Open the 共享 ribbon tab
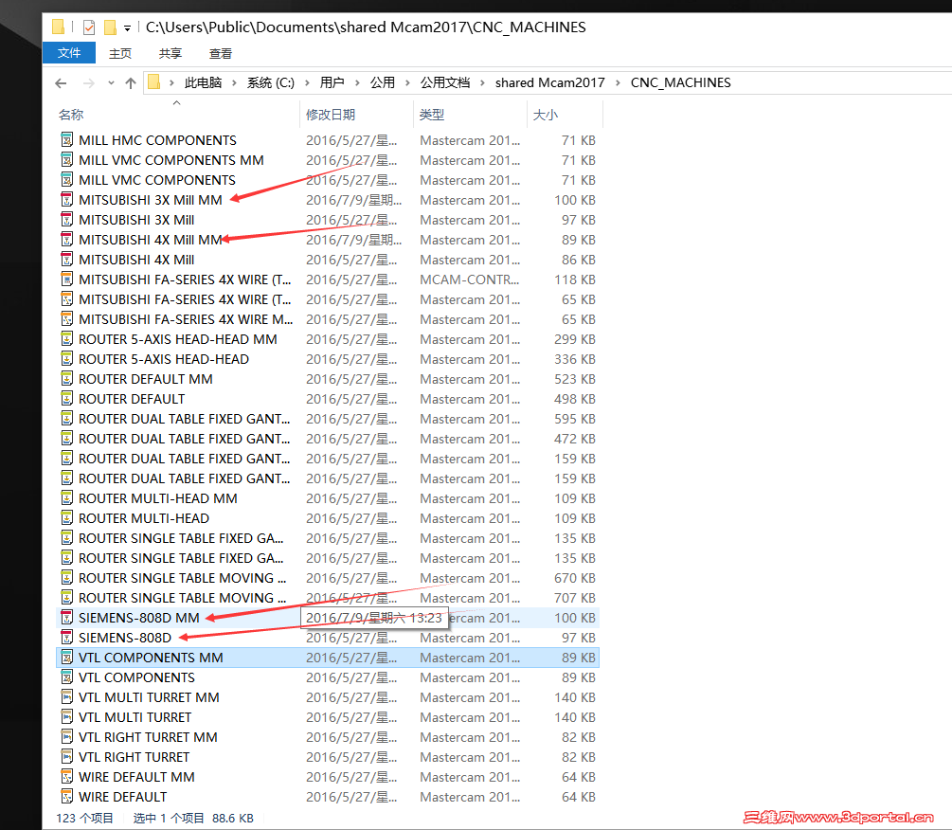This screenshot has height=830, width=952. [170, 53]
